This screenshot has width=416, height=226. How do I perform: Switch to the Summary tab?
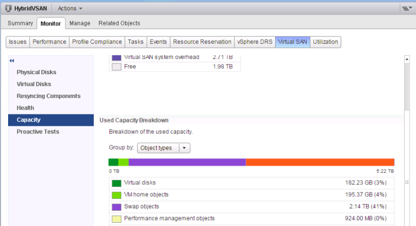(20, 23)
